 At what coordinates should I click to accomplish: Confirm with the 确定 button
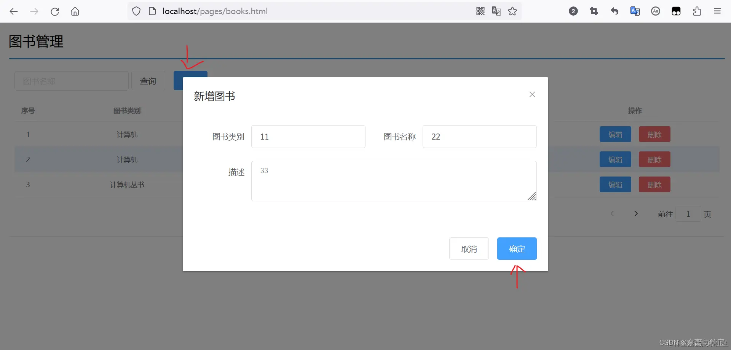(x=517, y=248)
